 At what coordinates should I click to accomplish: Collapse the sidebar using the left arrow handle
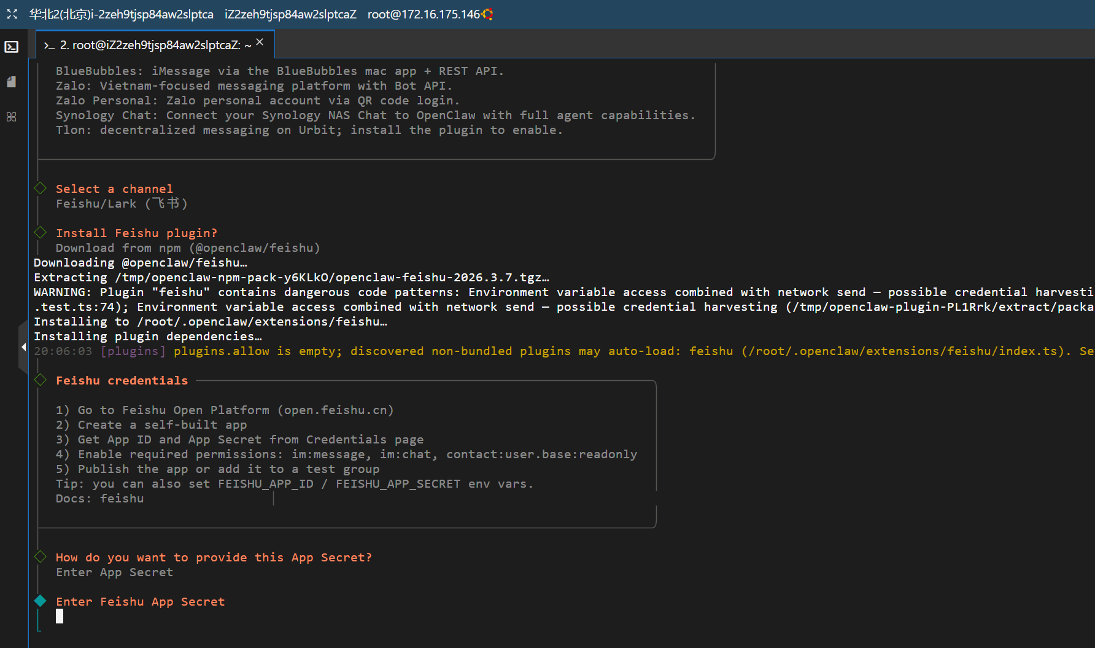[x=23, y=347]
